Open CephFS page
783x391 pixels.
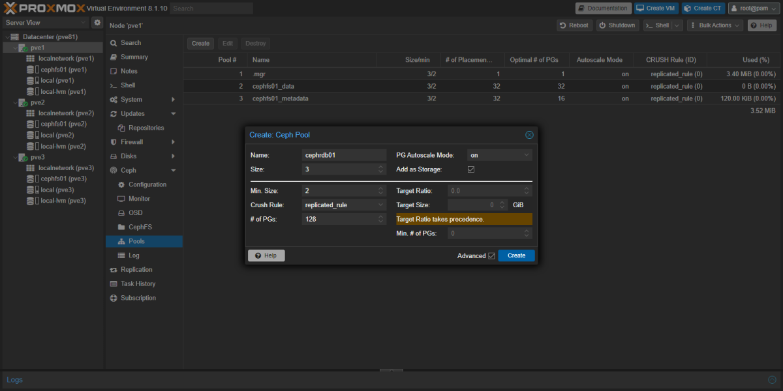(x=140, y=227)
